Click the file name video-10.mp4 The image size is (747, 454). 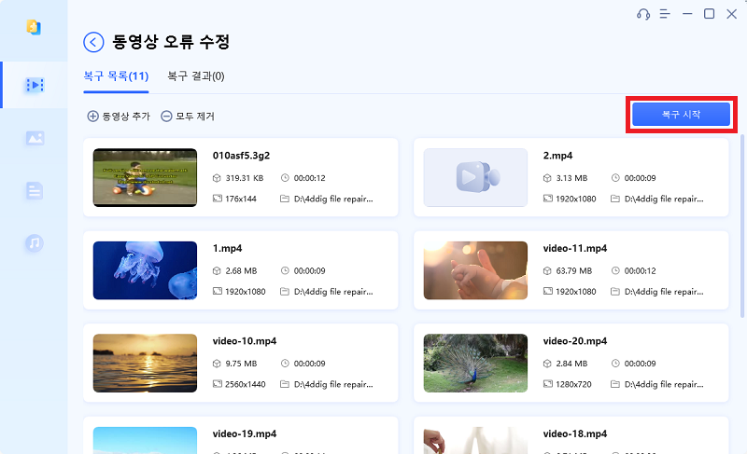point(245,341)
